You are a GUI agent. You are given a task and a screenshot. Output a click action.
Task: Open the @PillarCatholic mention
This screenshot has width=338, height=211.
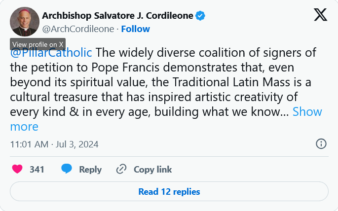click(x=51, y=53)
